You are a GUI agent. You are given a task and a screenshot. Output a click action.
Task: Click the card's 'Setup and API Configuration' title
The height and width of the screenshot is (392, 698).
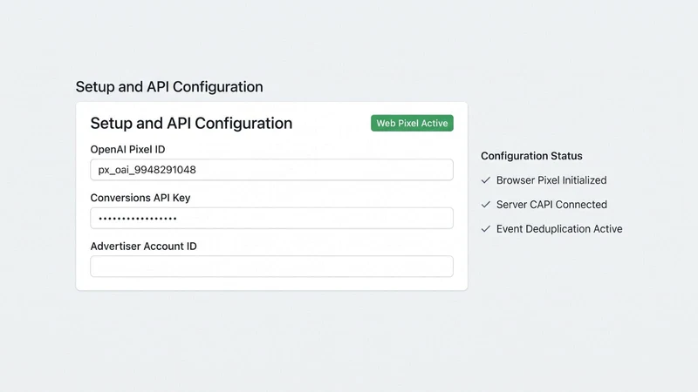coord(191,123)
